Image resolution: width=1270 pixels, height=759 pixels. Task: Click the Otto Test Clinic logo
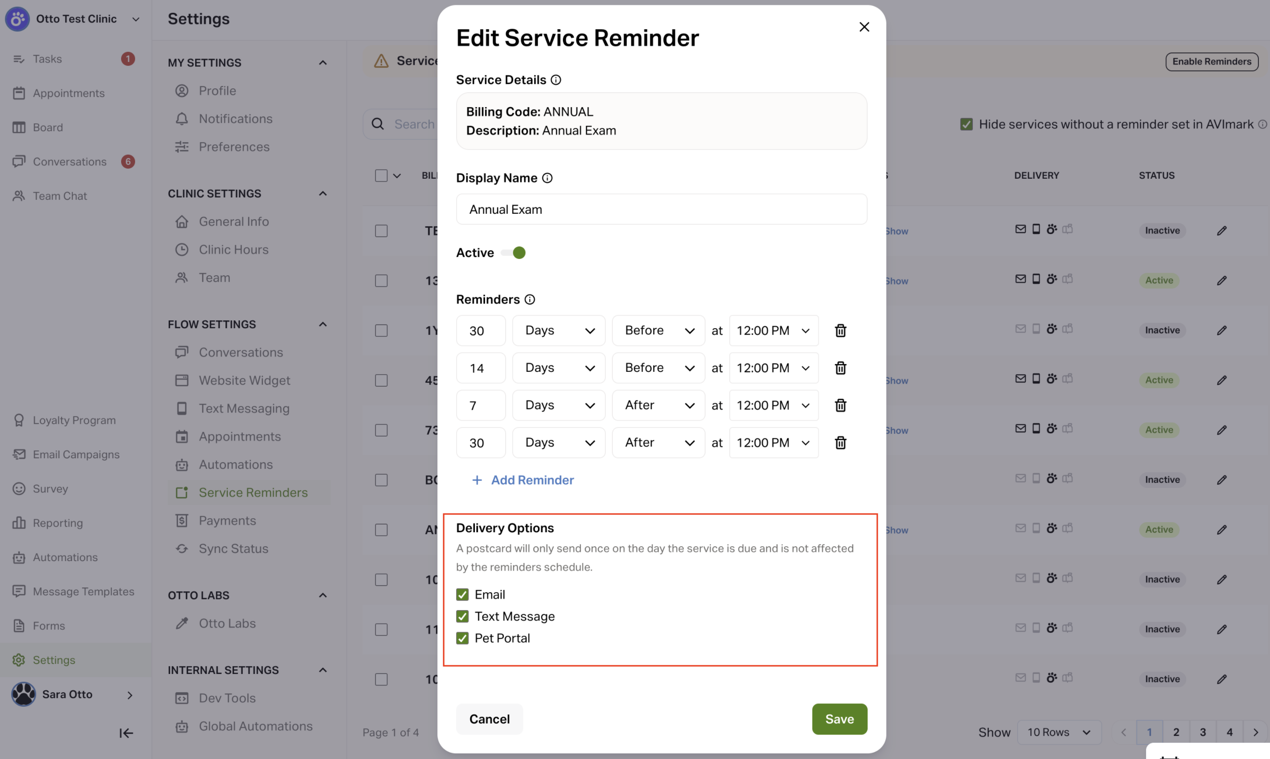click(x=17, y=19)
